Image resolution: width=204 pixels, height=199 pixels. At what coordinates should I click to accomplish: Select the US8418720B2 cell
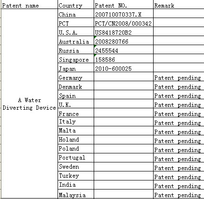point(124,31)
